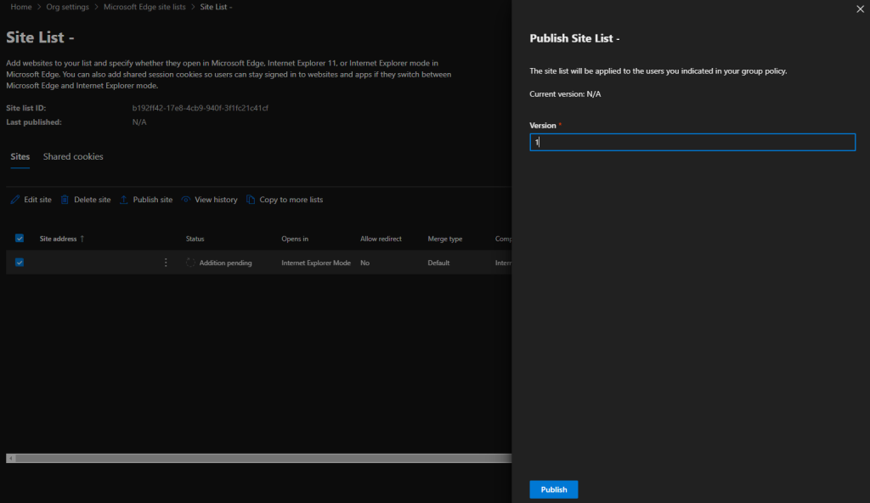The height and width of the screenshot is (503, 870).
Task: Click the Edit site pencil icon
Action: click(x=15, y=200)
